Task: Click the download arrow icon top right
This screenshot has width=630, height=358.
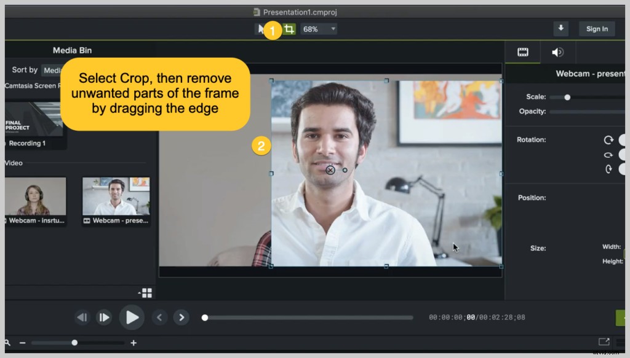Action: click(x=560, y=28)
